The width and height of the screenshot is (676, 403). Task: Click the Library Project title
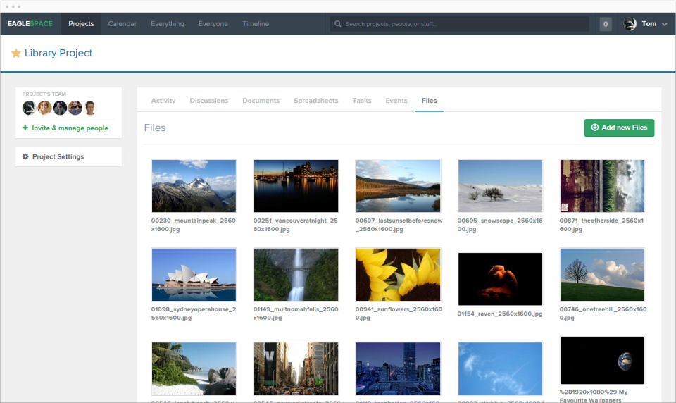(x=58, y=53)
